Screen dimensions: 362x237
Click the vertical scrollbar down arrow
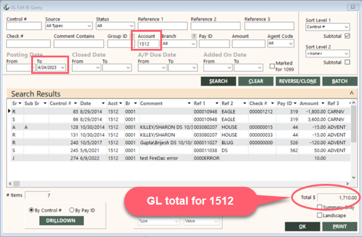point(353,177)
